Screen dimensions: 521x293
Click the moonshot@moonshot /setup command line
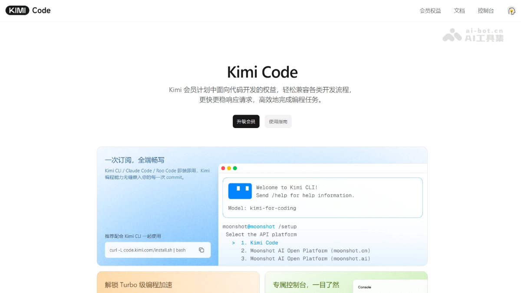260,227
